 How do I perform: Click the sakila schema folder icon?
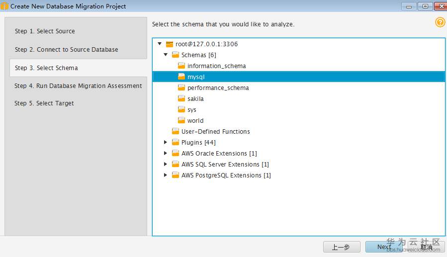coord(181,98)
